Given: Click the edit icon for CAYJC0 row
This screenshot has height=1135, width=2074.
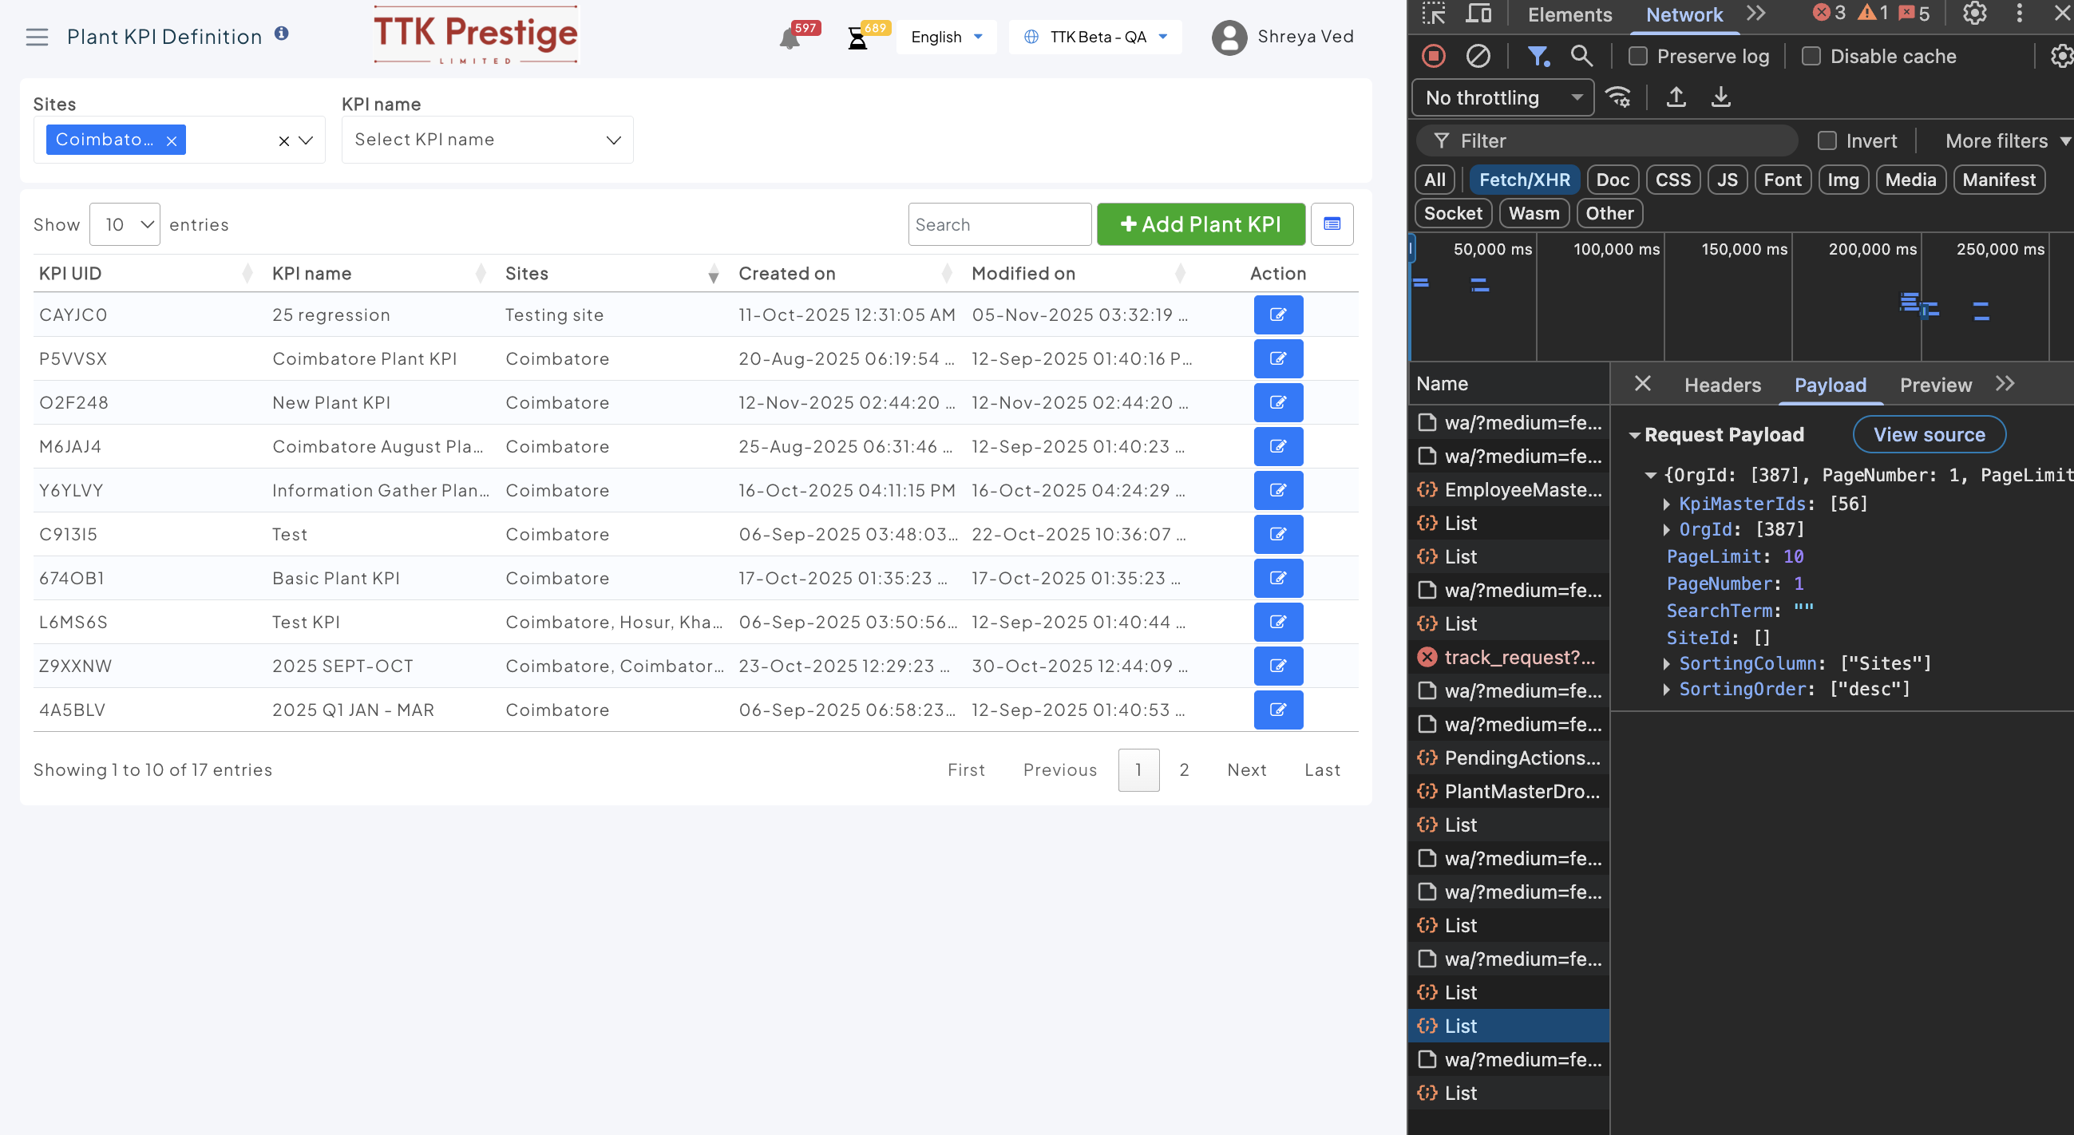Looking at the screenshot, I should tap(1278, 314).
